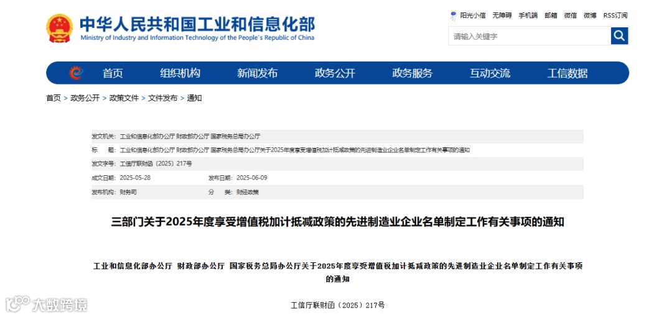The image size is (672, 317).
Task: Click the 阳光小信 top link
Action: [x=473, y=16]
